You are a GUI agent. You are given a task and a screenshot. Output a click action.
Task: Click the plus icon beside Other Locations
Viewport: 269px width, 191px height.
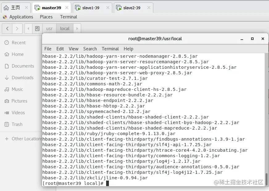click(x=7, y=139)
